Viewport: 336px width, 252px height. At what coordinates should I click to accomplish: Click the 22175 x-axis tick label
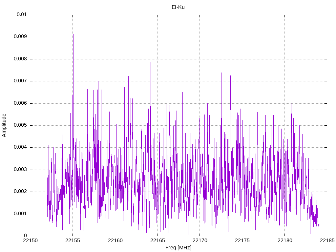click(242, 241)
